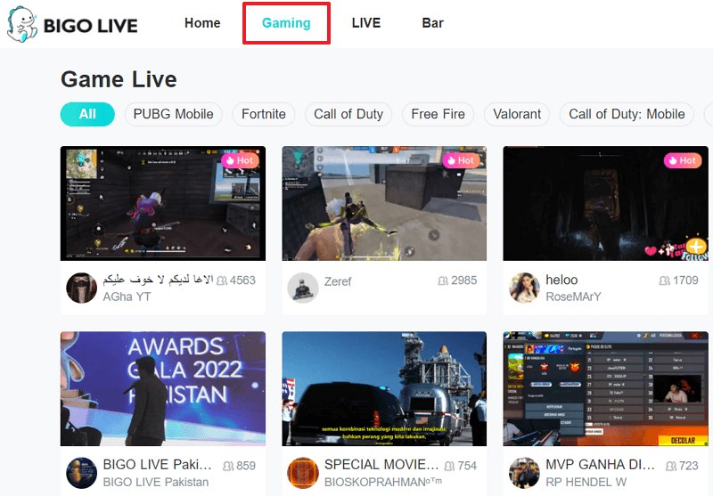Screen dimensions: 713x496
Task: Click the Hot badge on Zeref's stream
Action: click(x=461, y=160)
